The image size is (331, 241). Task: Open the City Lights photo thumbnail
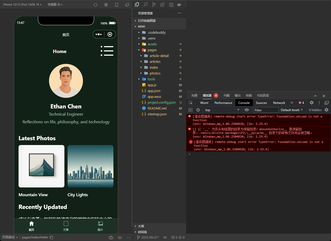[x=90, y=166]
